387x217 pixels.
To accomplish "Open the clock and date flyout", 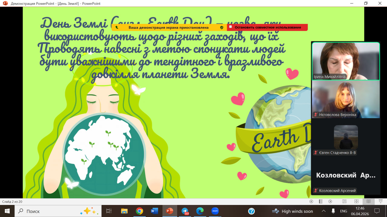I will [x=360, y=211].
